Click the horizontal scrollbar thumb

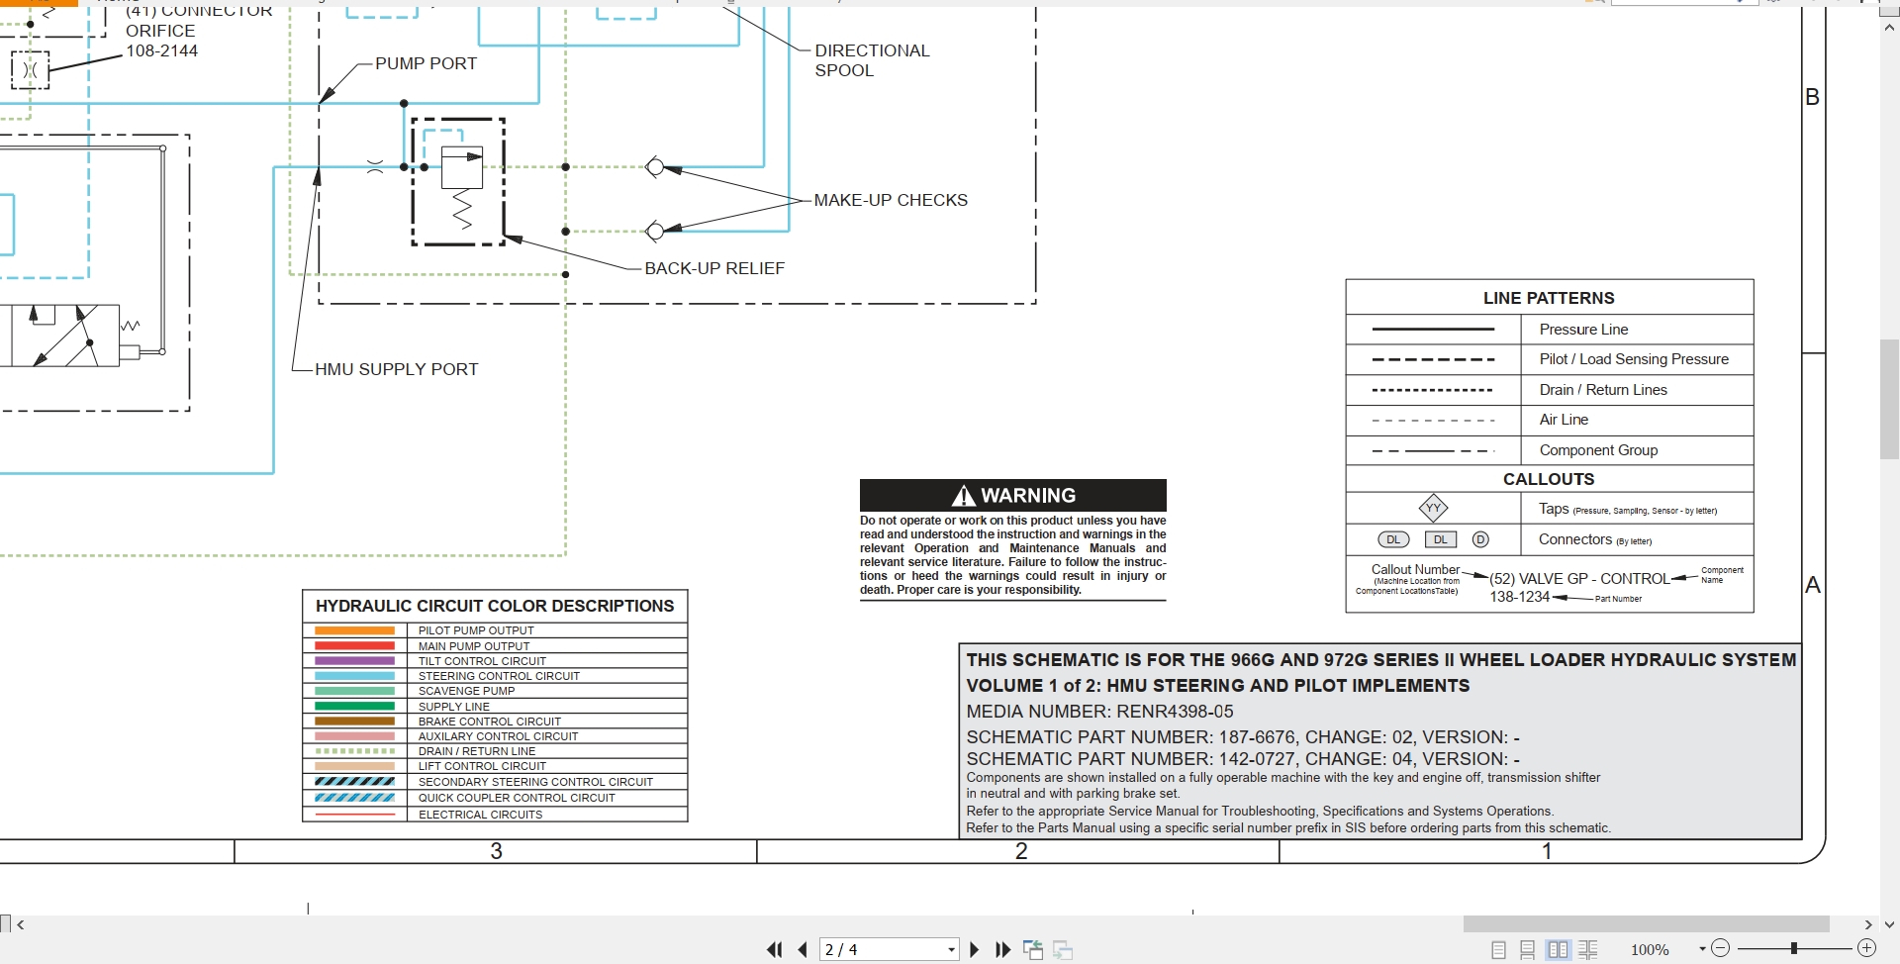[x=1646, y=924]
